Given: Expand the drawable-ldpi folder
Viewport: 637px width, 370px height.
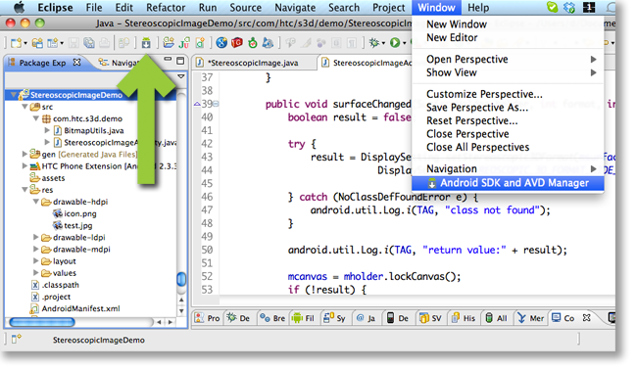Looking at the screenshot, I should pos(35,237).
